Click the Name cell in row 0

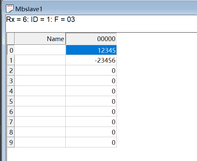(40, 50)
